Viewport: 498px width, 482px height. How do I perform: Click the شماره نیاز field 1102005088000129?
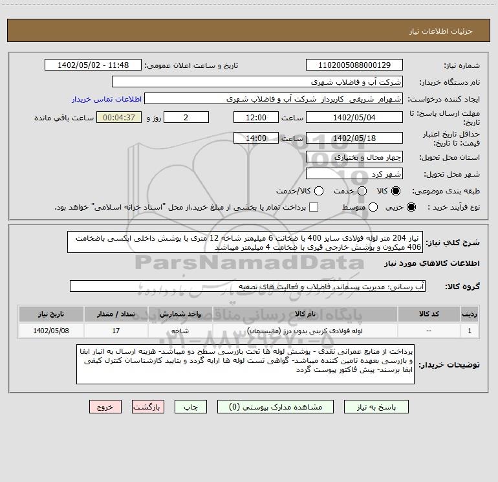354,65
